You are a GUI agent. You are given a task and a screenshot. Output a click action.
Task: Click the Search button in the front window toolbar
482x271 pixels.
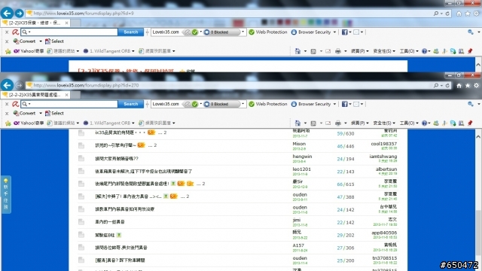tap(130, 104)
